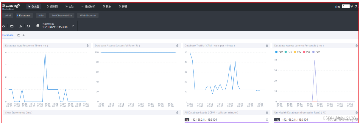Screen dimensions: 360x123
Task: Click the 100 value badge in Un-Health Databases
Action: (x=277, y=119)
